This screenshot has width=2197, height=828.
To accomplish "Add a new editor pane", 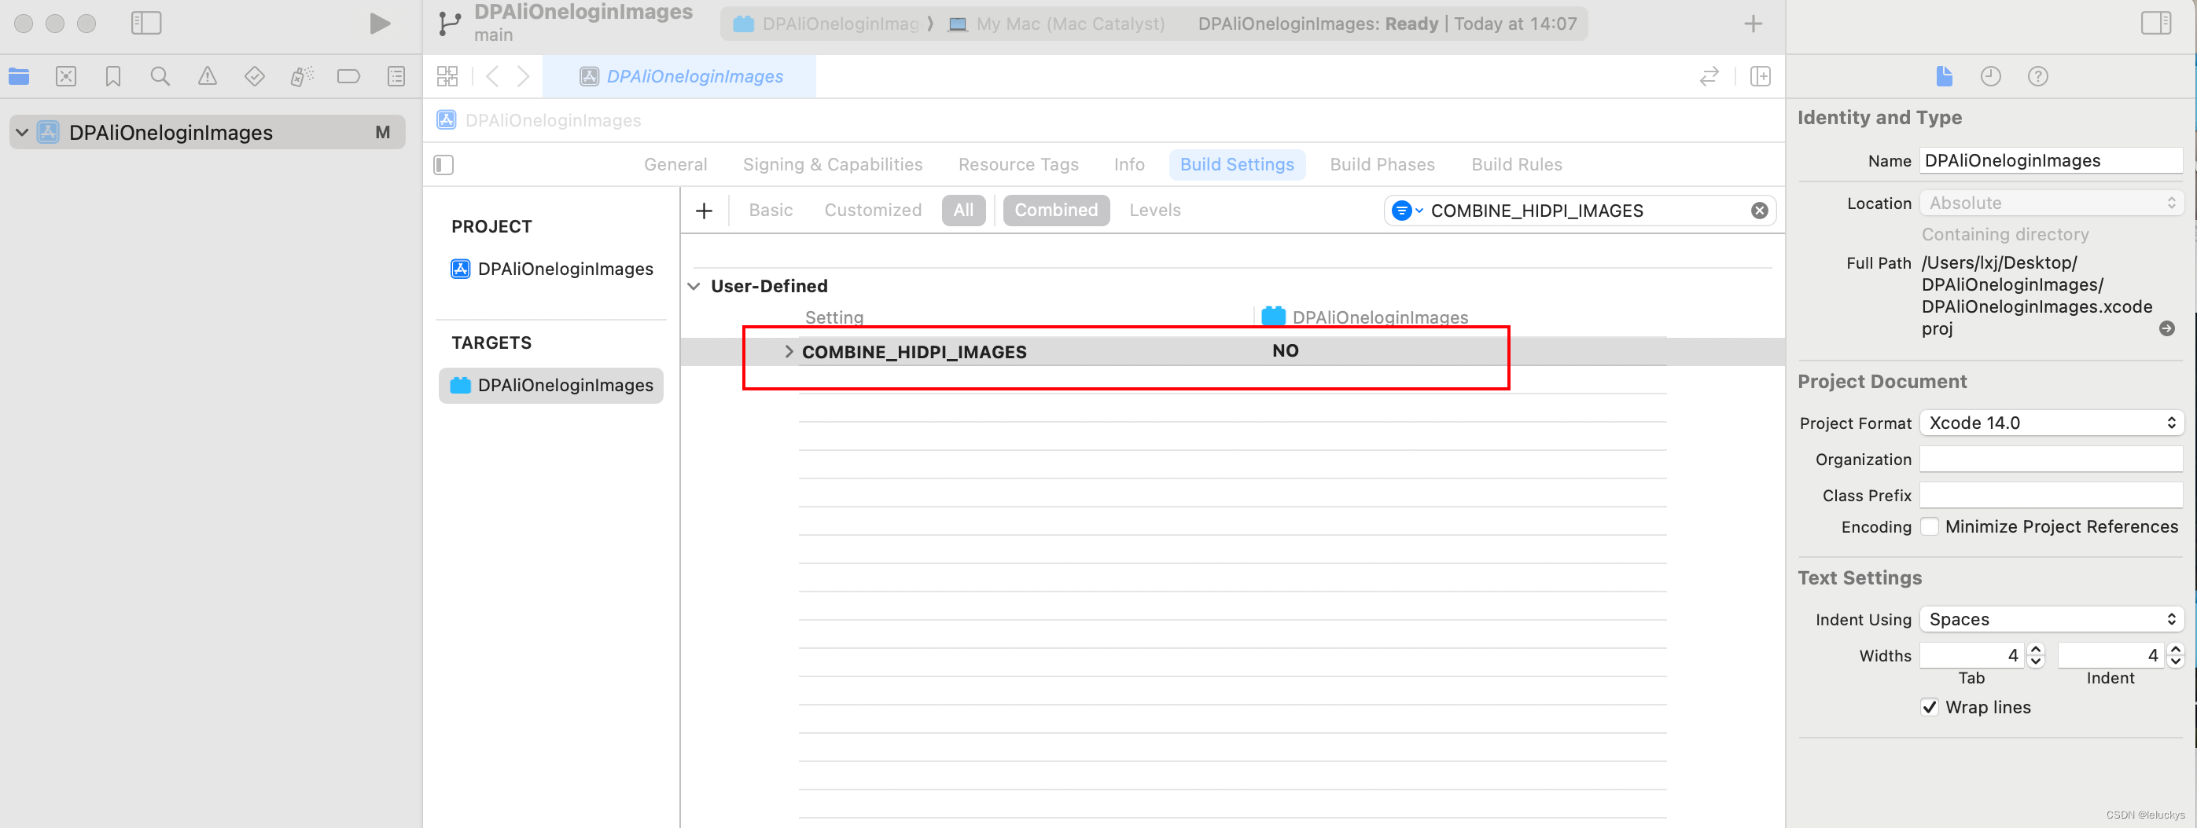I will 1761,77.
